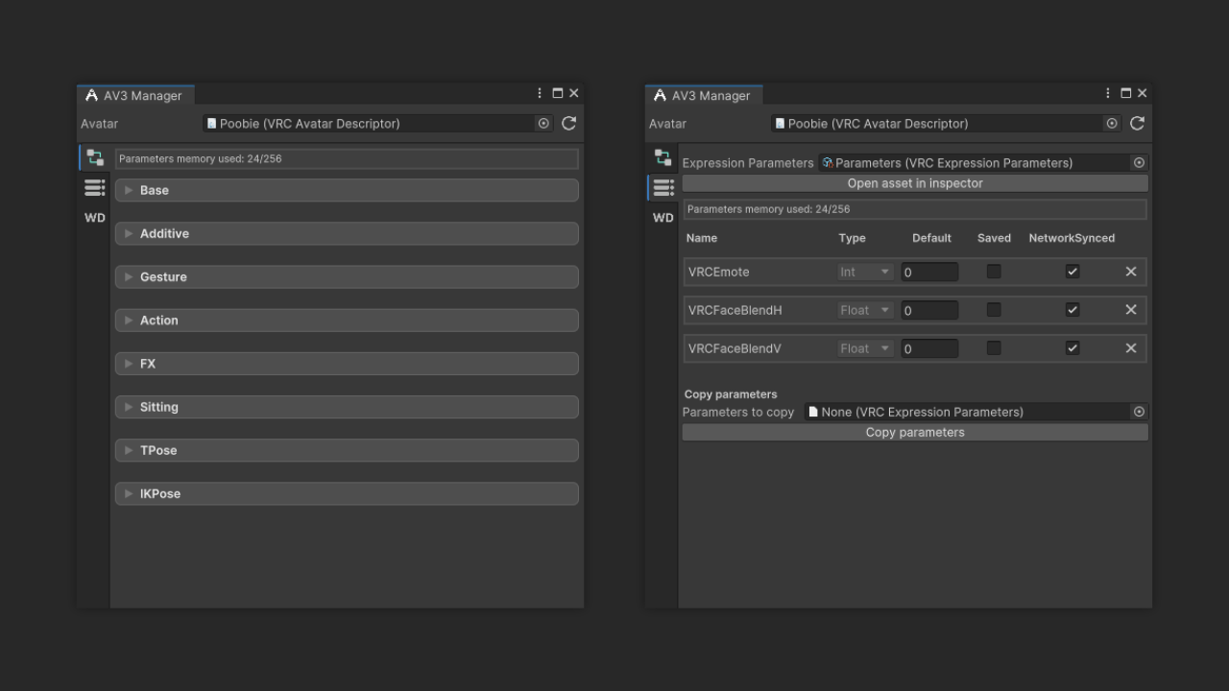Click the Copy parameters button
This screenshot has height=691, width=1229.
(915, 433)
